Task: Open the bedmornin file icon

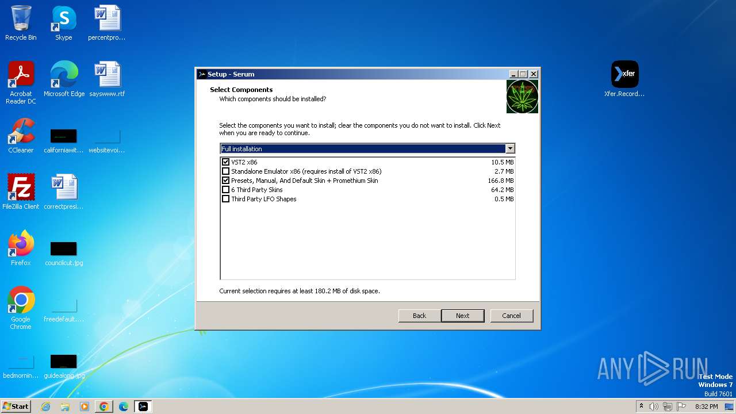Action: 21,366
